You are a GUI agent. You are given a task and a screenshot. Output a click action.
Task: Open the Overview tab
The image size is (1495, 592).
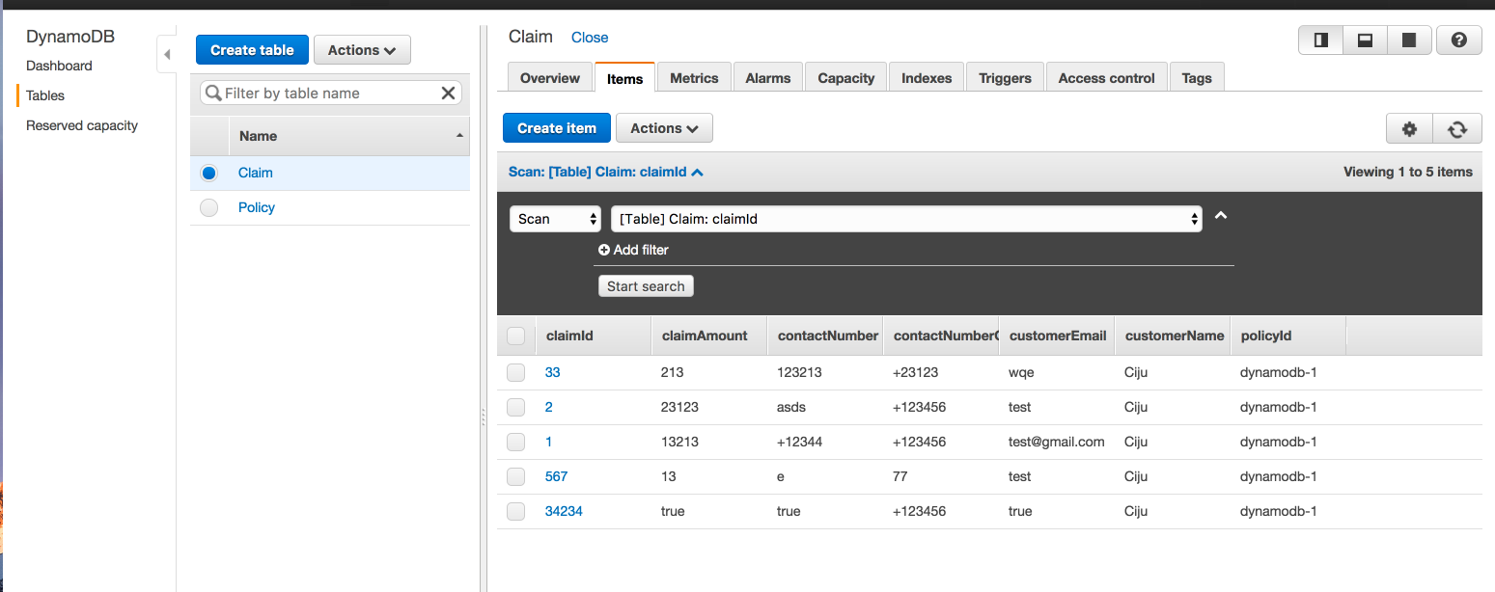[x=550, y=78]
